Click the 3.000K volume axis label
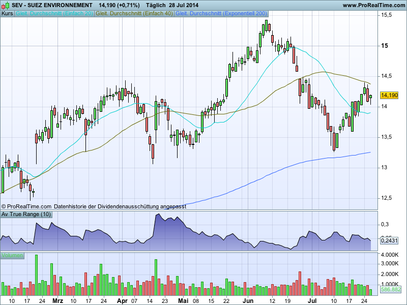 coord(390,264)
